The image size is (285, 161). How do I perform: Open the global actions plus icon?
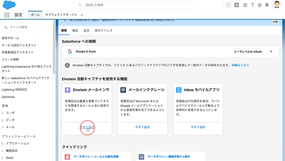pos(237,5)
